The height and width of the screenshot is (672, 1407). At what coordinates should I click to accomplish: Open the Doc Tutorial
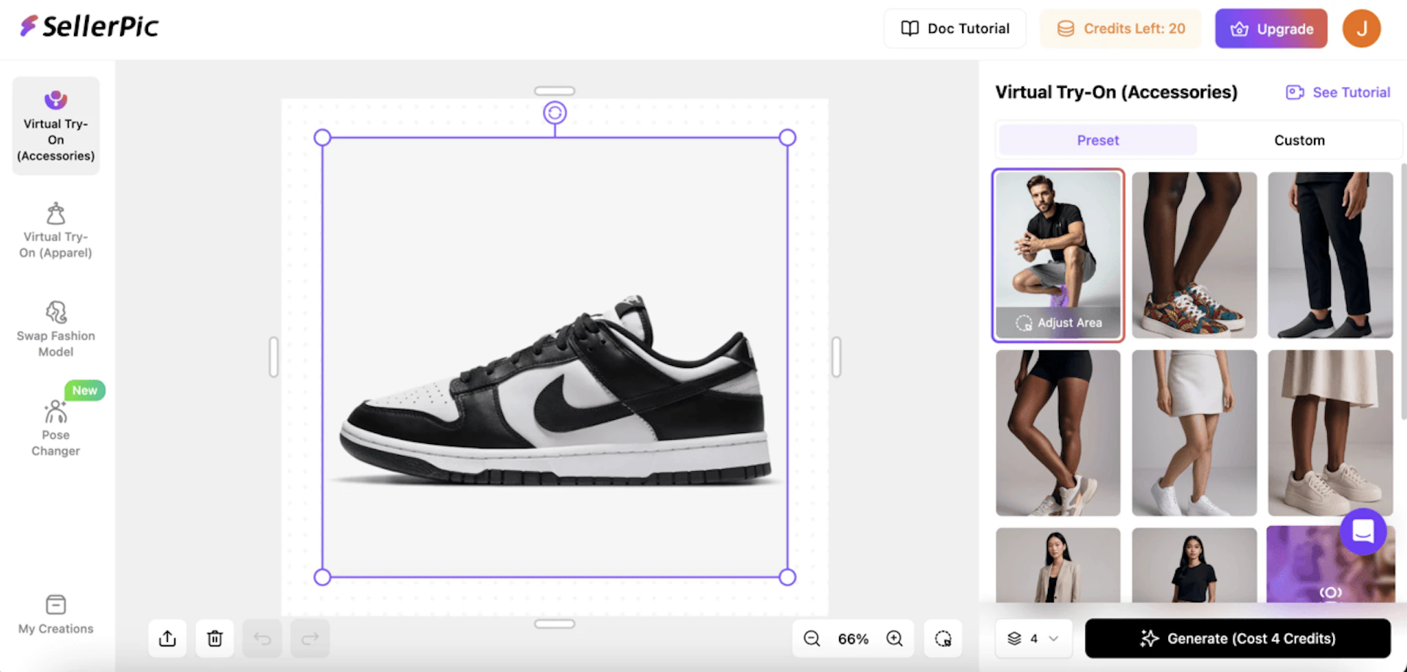[955, 29]
